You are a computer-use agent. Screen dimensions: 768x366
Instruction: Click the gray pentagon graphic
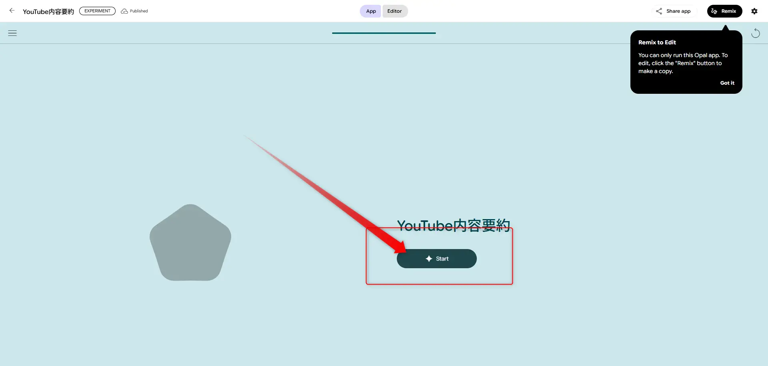190,243
